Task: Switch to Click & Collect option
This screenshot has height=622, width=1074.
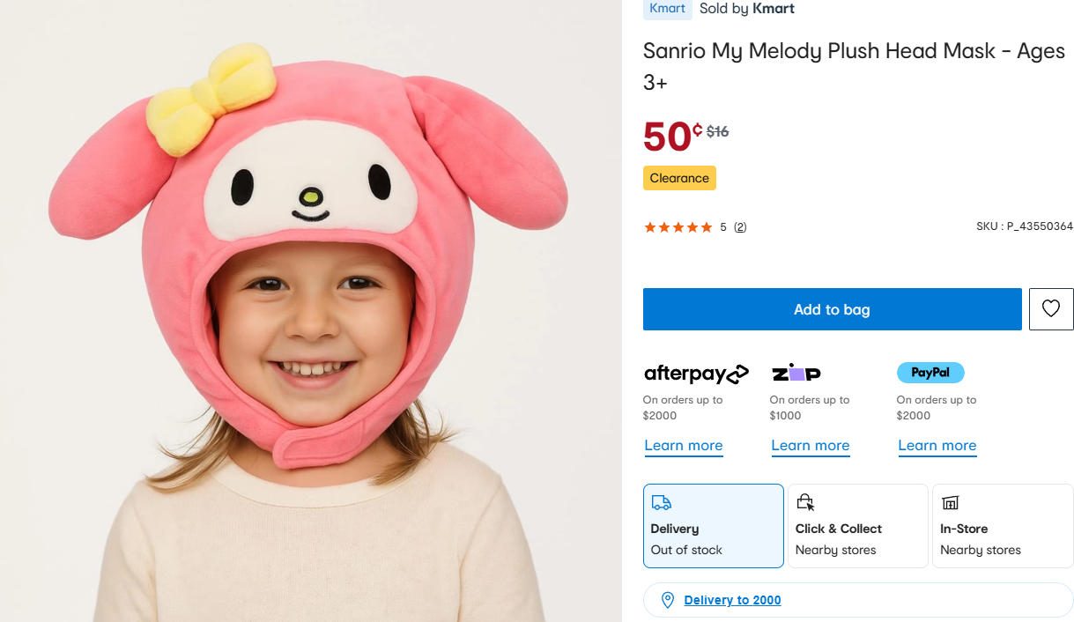Action: [857, 526]
